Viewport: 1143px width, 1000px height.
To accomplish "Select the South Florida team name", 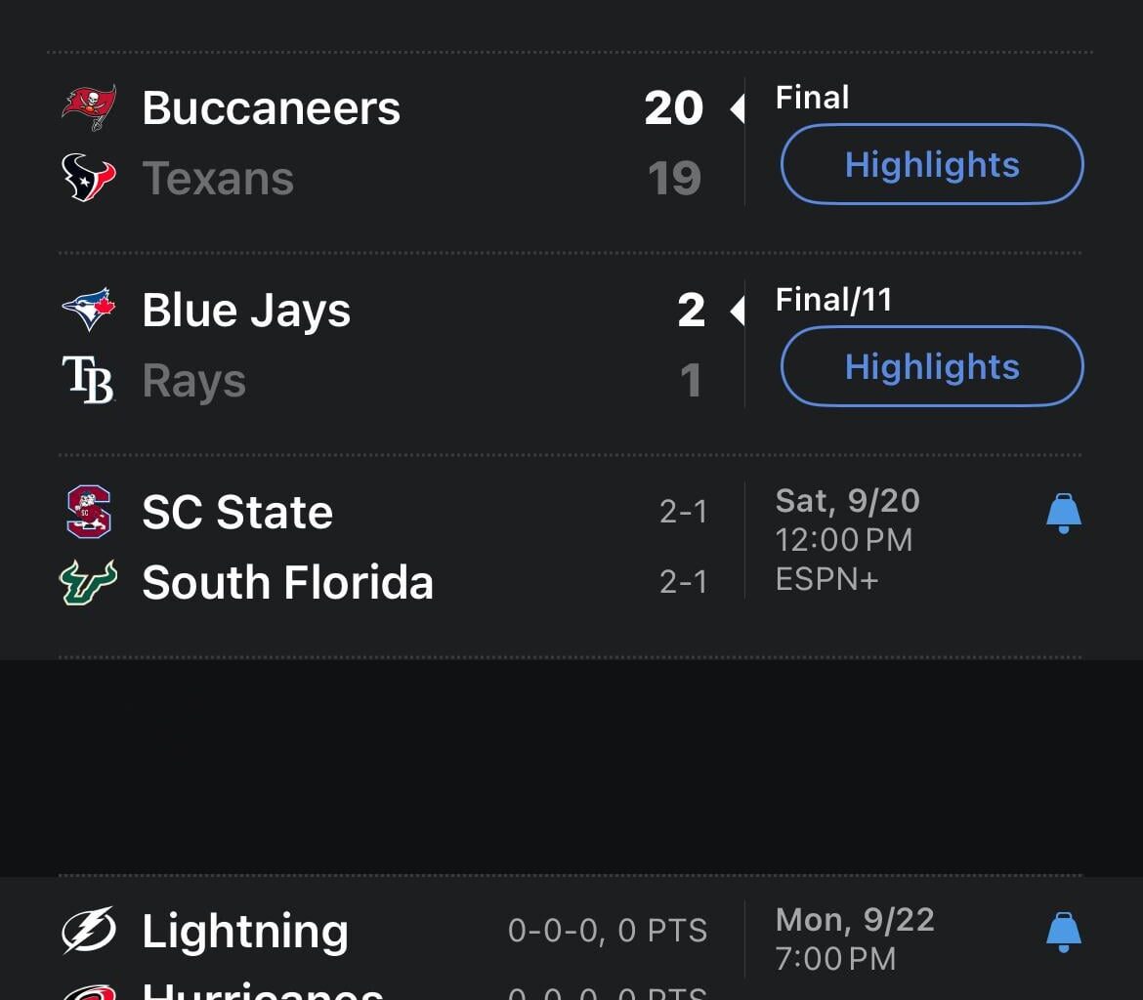I will 287,583.
